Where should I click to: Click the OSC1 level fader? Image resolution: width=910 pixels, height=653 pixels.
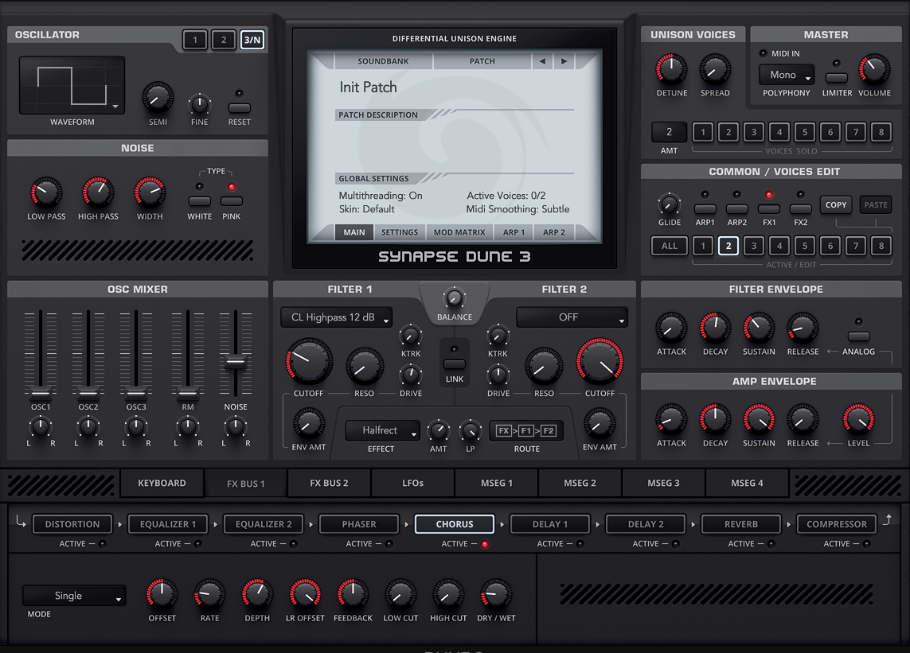coord(41,393)
